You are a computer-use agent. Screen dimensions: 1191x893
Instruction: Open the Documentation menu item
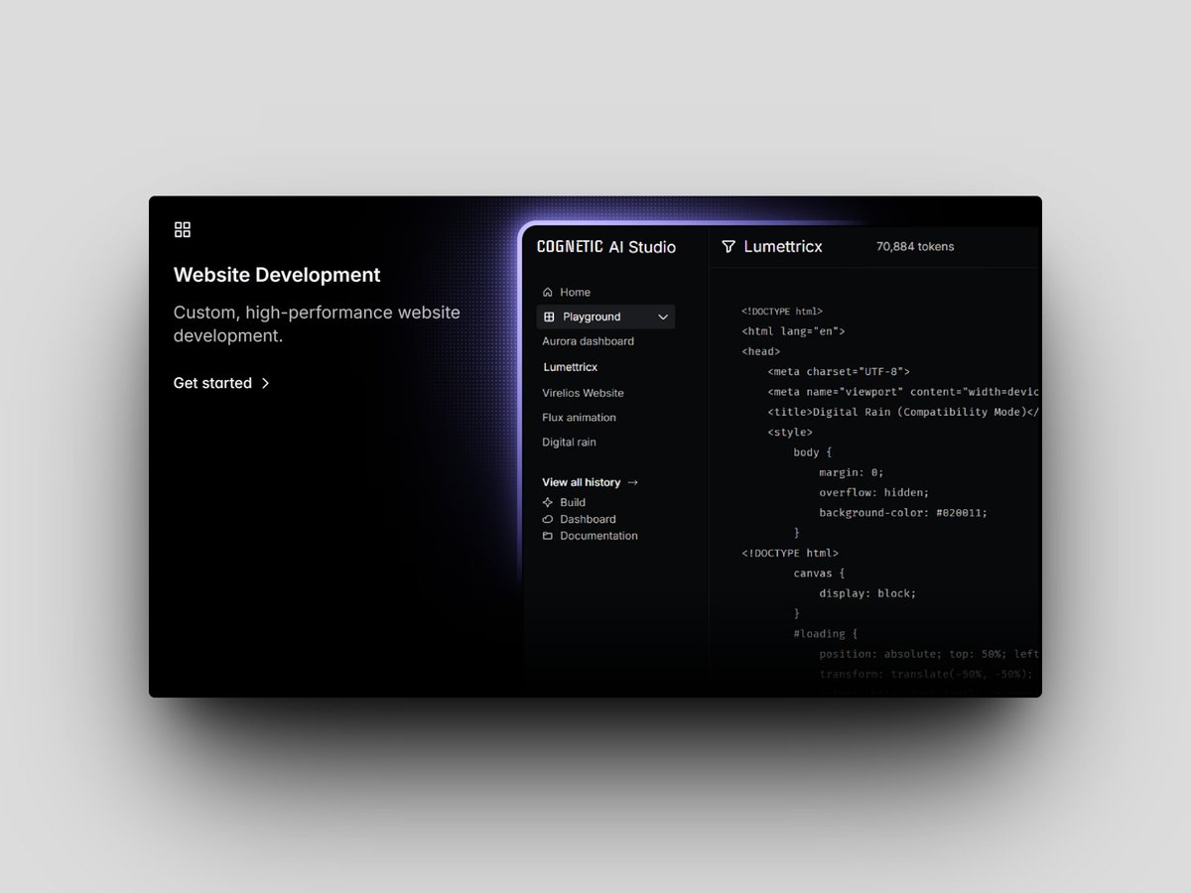click(590, 536)
